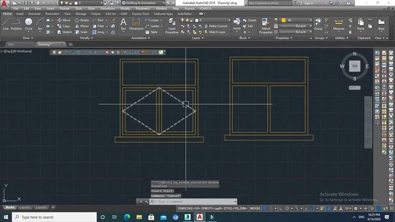395x222 pixels.
Task: Click the Group tool
Action: tap(318, 24)
